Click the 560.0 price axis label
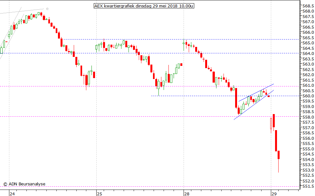 click(x=308, y=96)
